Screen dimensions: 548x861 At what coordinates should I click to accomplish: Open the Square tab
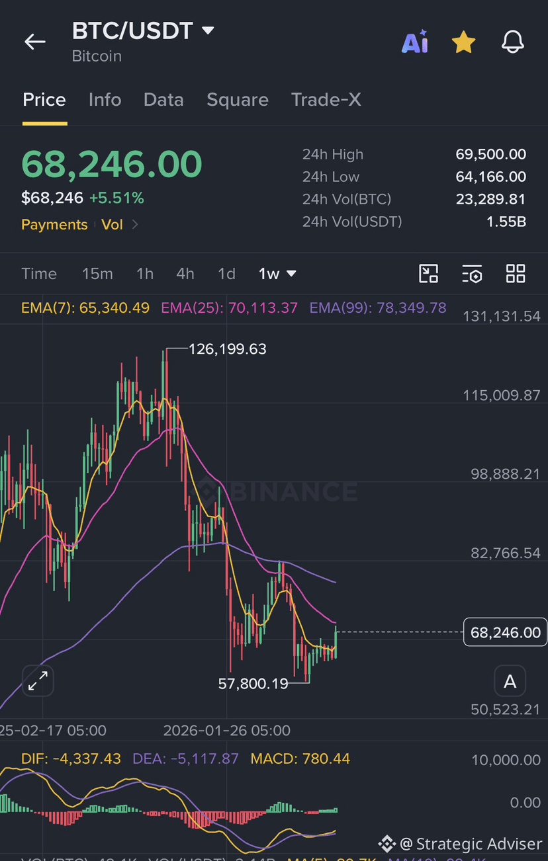tap(238, 99)
